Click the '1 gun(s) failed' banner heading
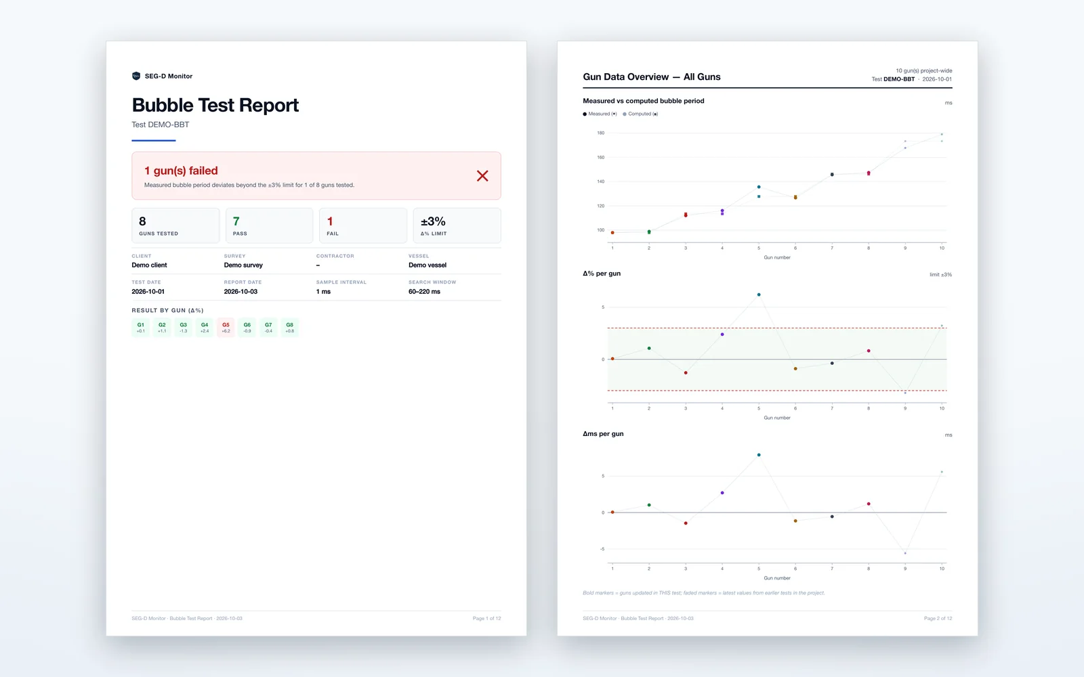 click(x=181, y=171)
